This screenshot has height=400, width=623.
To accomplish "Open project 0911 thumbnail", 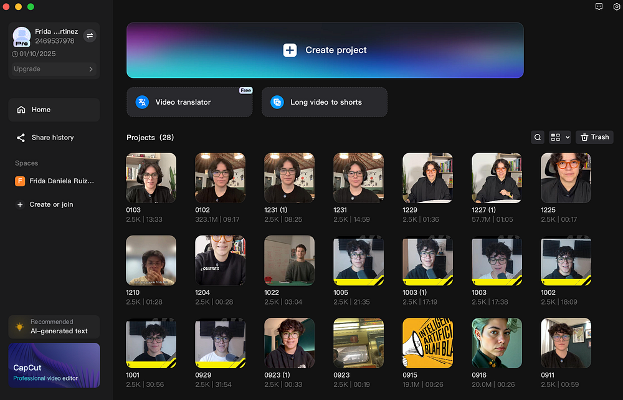I will click(566, 343).
